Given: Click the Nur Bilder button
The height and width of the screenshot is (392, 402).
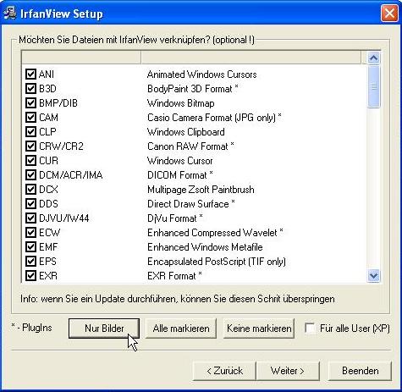Looking at the screenshot, I should click(x=104, y=329).
